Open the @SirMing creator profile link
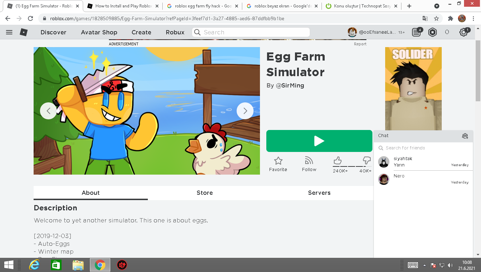Image resolution: width=481 pixels, height=272 pixels. tap(290, 85)
